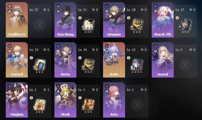Viewport: 202px width, 120px height.
Task: Click the superimposition badge on Dan Heng
Action: click(80, 18)
